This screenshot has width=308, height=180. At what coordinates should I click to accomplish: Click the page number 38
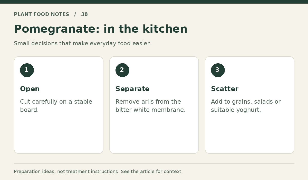coord(84,14)
